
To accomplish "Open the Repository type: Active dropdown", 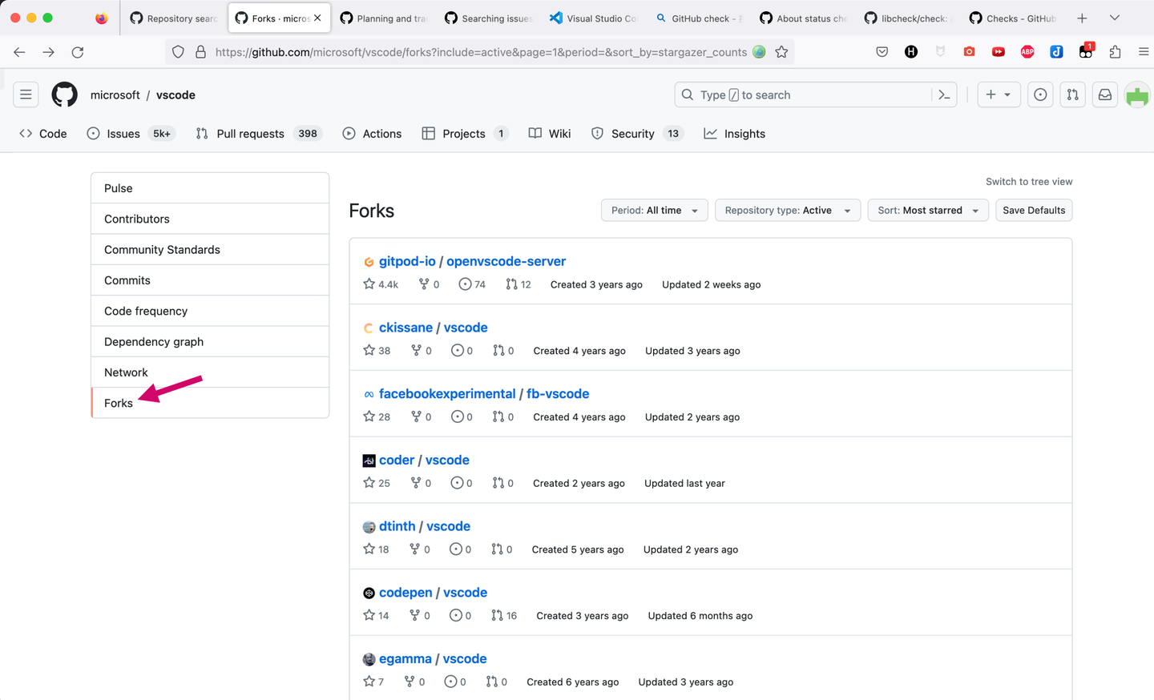I will pos(788,211).
